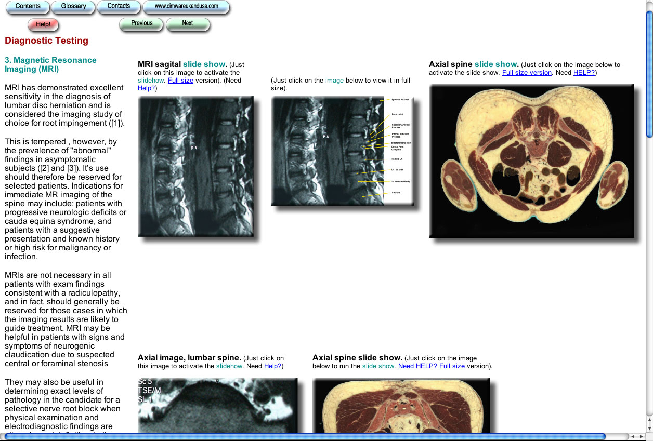Click the horizontal scrollbar thumb
The image size is (653, 441).
pos(305,437)
